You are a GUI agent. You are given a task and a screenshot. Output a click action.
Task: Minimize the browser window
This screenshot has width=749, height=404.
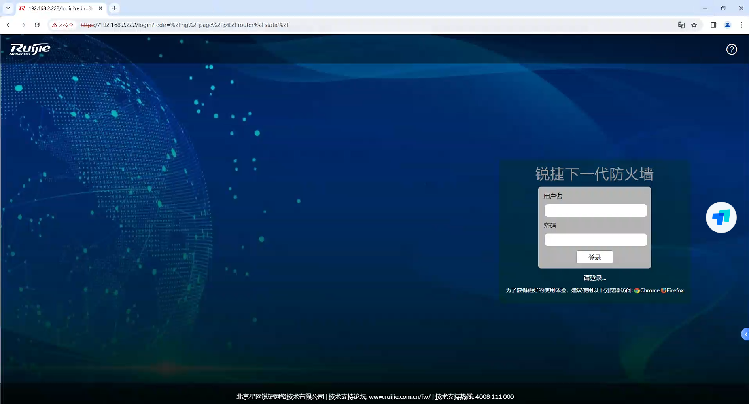(x=705, y=8)
